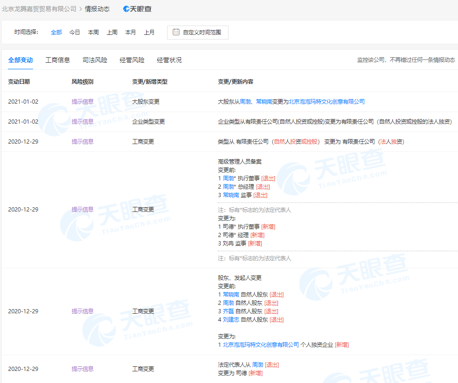Image resolution: width=458 pixels, height=383 pixels.
Task: Select 全部 time filter
Action: click(x=56, y=33)
